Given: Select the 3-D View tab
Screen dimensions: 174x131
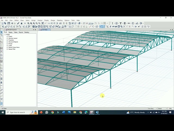Looking at the screenshot, I should [x=45, y=30].
